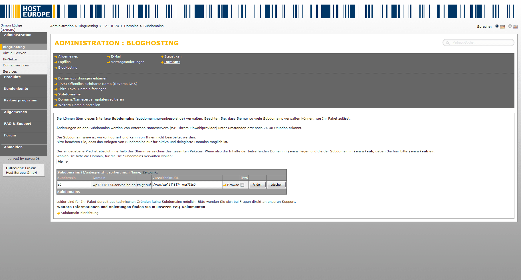Expand the Produkte sidebar section
Viewport: 521px width, 280px height.
[12, 77]
